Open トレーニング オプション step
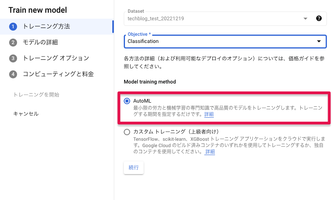 tap(56, 58)
